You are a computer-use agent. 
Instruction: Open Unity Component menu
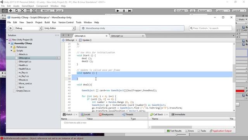pyautogui.click(x=42, y=6)
